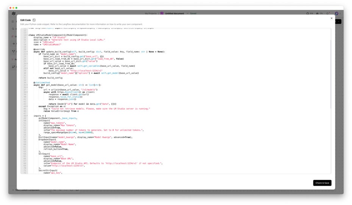The width and height of the screenshot is (352, 205).
Task: Click the base_url_value = "http://localhost:1234/v1" line
Action: [x=75, y=71]
